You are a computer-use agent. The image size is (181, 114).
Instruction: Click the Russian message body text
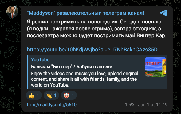point(96,29)
